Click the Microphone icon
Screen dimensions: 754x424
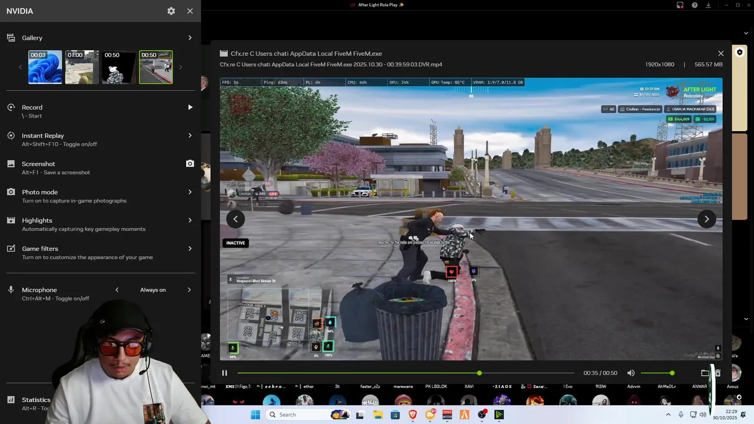[x=11, y=290]
